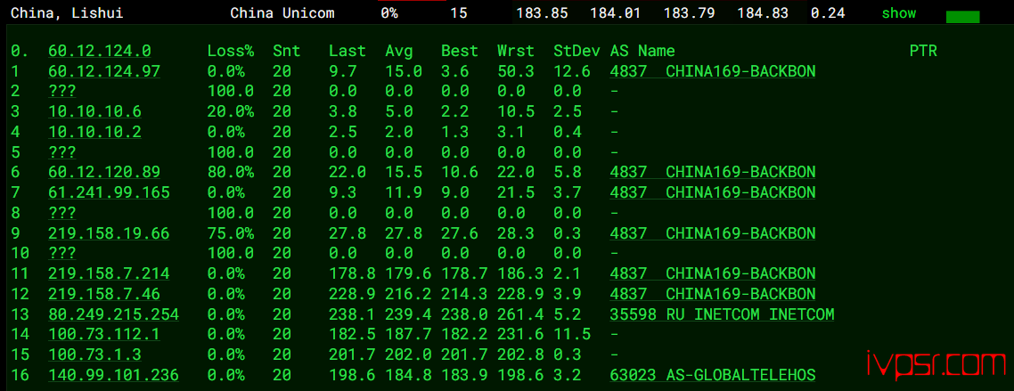The width and height of the screenshot is (1014, 391).
Task: Click the green "show" link
Action: (x=898, y=13)
